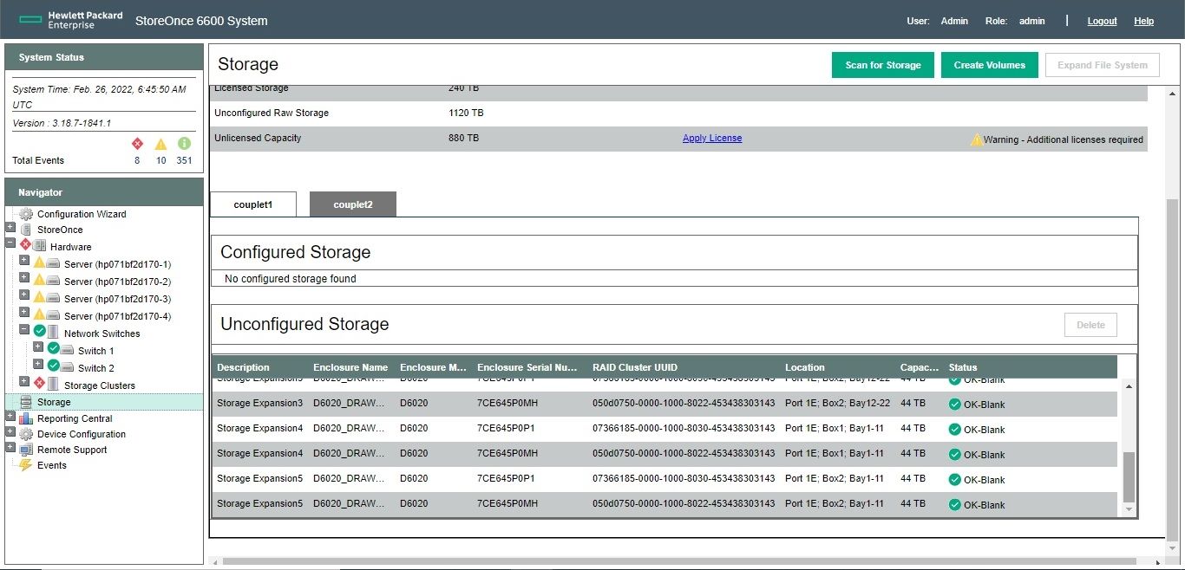Image resolution: width=1185 pixels, height=570 pixels.
Task: Click the red critical events icon in System Status
Action: pos(137,144)
